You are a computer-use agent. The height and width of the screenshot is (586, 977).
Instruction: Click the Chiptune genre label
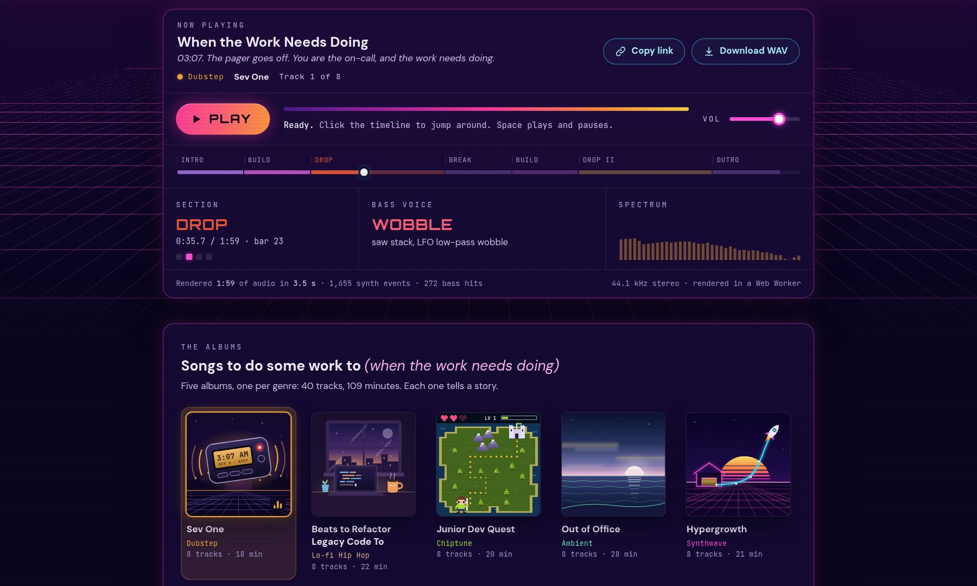click(454, 543)
